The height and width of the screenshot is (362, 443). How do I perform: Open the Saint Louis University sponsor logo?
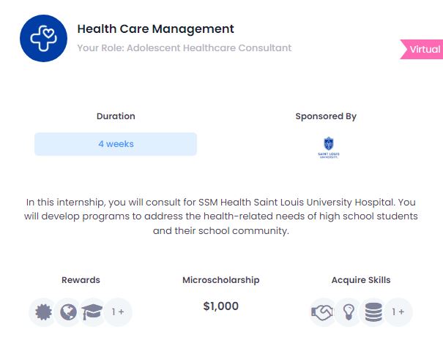(x=329, y=148)
